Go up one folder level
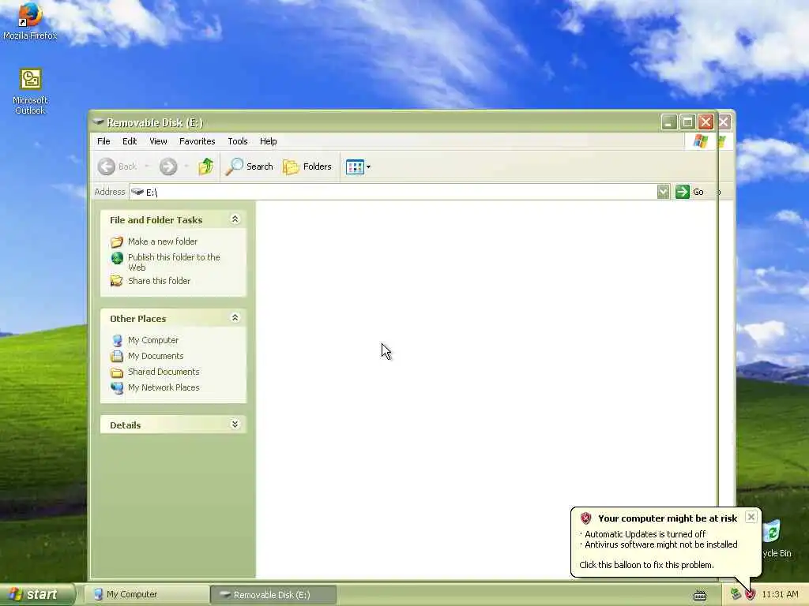 tap(206, 166)
